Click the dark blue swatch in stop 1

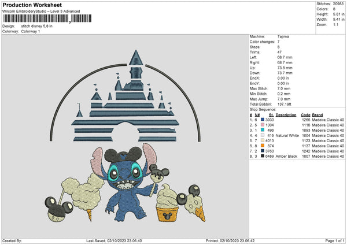click(x=263, y=120)
